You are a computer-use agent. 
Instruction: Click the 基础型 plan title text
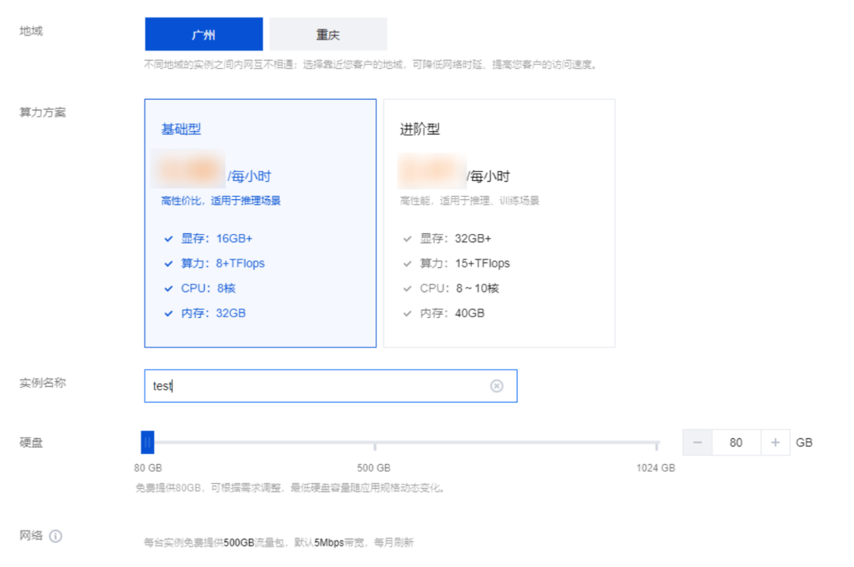tap(181, 129)
